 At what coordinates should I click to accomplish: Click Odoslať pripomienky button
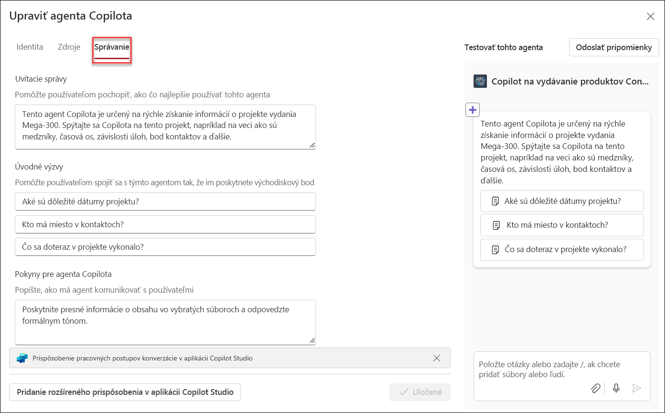tap(614, 47)
